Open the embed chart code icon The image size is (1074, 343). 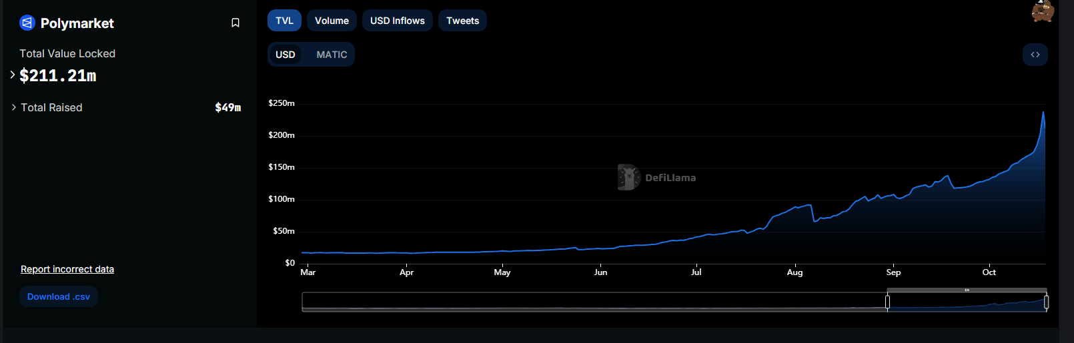(x=1035, y=55)
